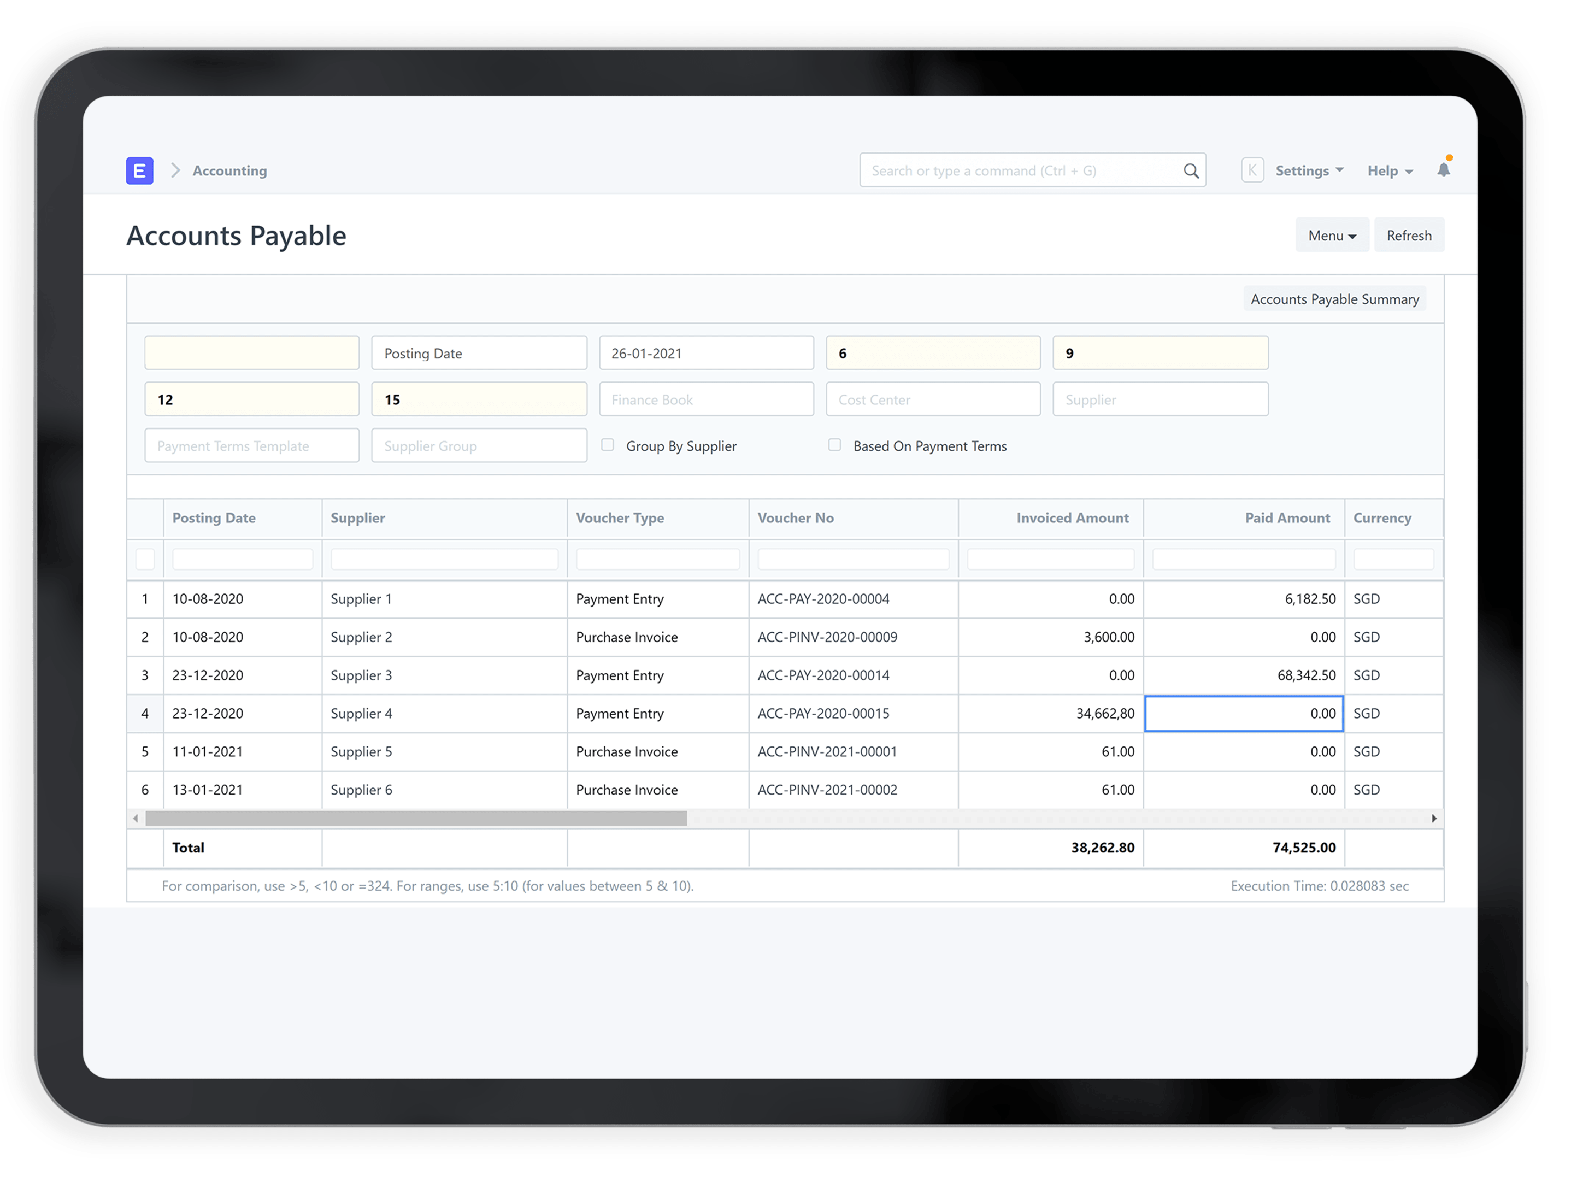Image resolution: width=1583 pixels, height=1188 pixels.
Task: Enable Based On Payment Terms checkbox
Action: click(x=834, y=444)
